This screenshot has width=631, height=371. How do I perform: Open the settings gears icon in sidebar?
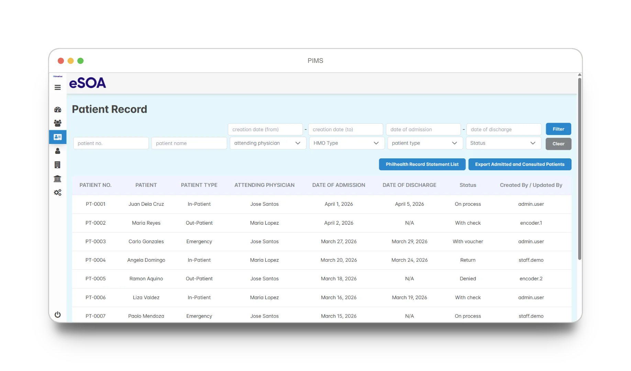tap(58, 192)
